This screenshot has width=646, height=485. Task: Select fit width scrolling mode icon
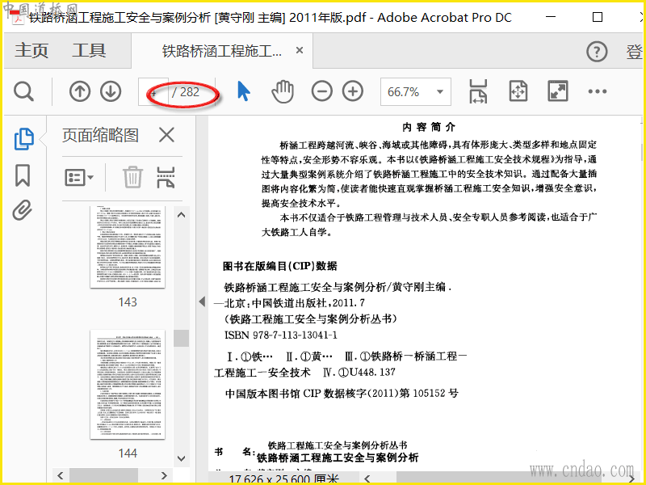tap(478, 91)
